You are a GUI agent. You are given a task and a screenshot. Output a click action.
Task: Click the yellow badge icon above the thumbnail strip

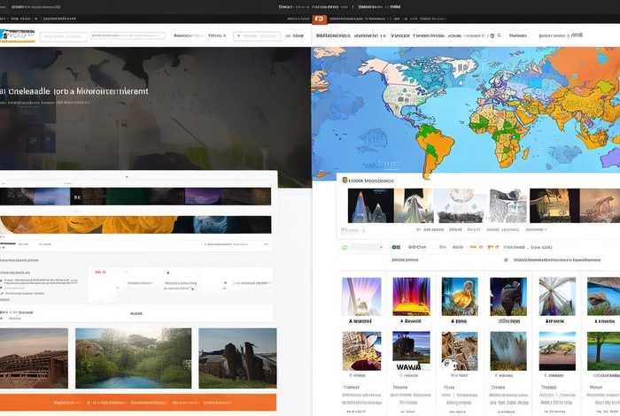[345, 179]
